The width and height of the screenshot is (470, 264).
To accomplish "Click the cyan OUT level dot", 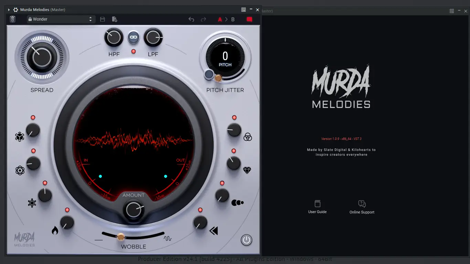I will [165, 176].
